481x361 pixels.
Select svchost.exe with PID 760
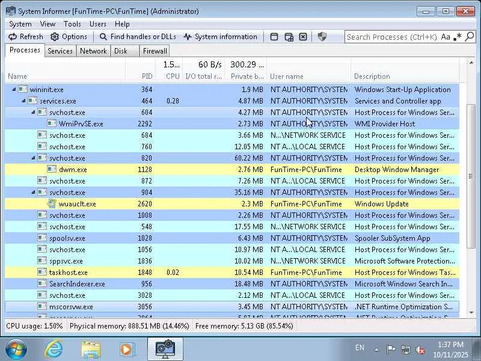232,146
